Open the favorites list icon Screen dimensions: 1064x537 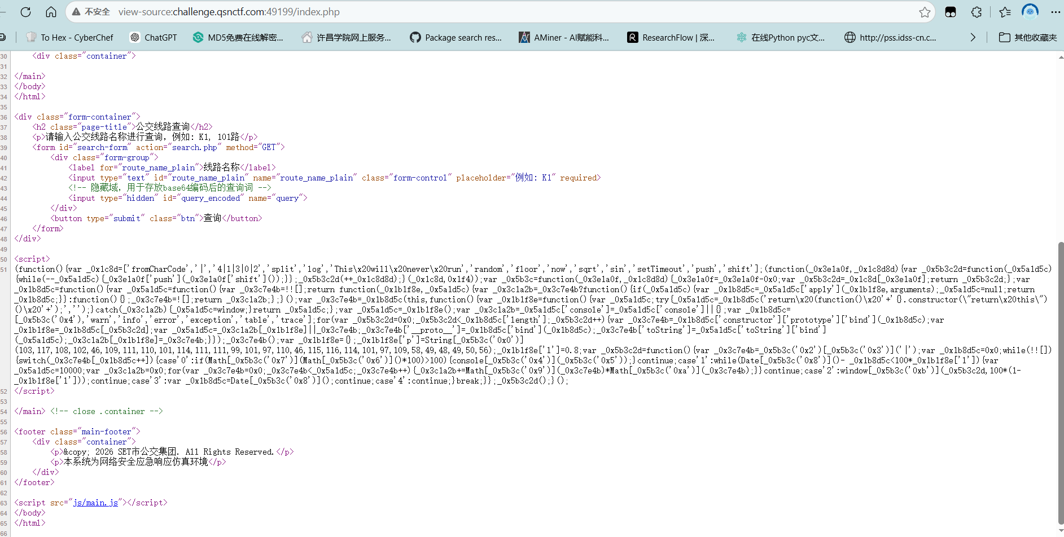pos(1005,12)
